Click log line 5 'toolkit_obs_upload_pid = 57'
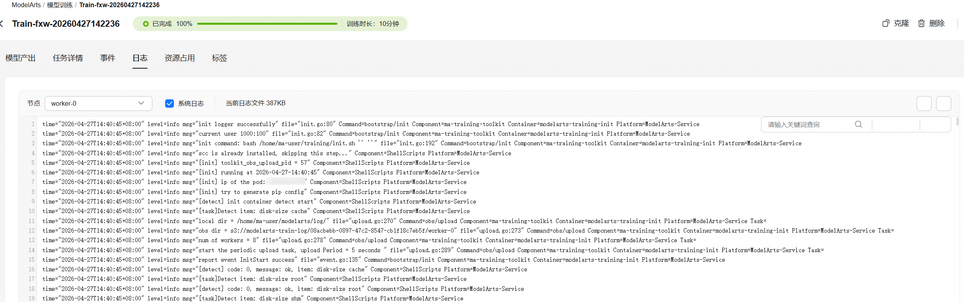The image size is (964, 302). pyautogui.click(x=256, y=163)
